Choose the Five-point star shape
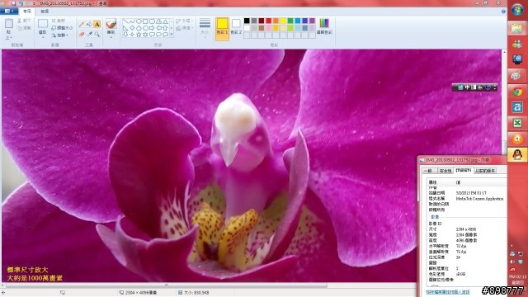The width and height of the screenshot is (528, 297). 139,35
